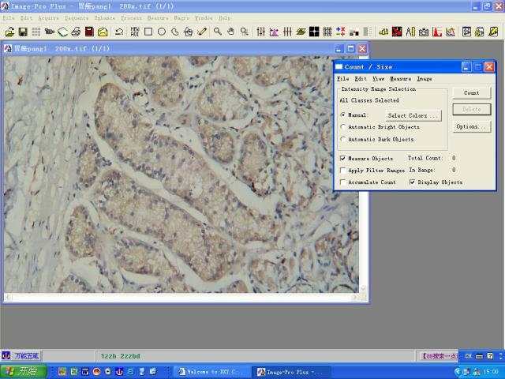Screen dimensions: 505x379
Task: Open Measure menu in Count/Size dialog
Action: pos(400,79)
